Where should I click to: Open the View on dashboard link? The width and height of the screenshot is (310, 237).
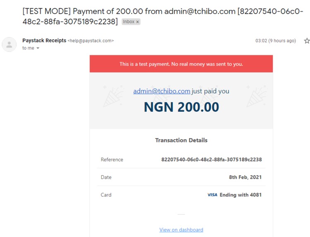pyautogui.click(x=181, y=230)
